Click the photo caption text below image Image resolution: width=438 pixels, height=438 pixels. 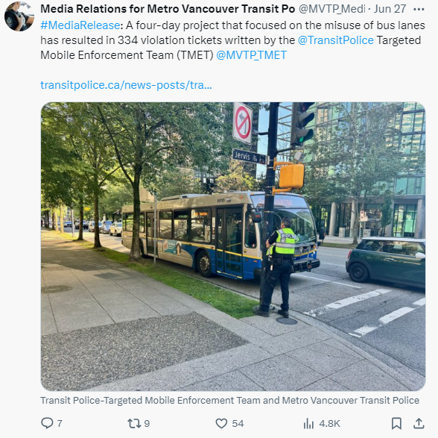(x=229, y=400)
